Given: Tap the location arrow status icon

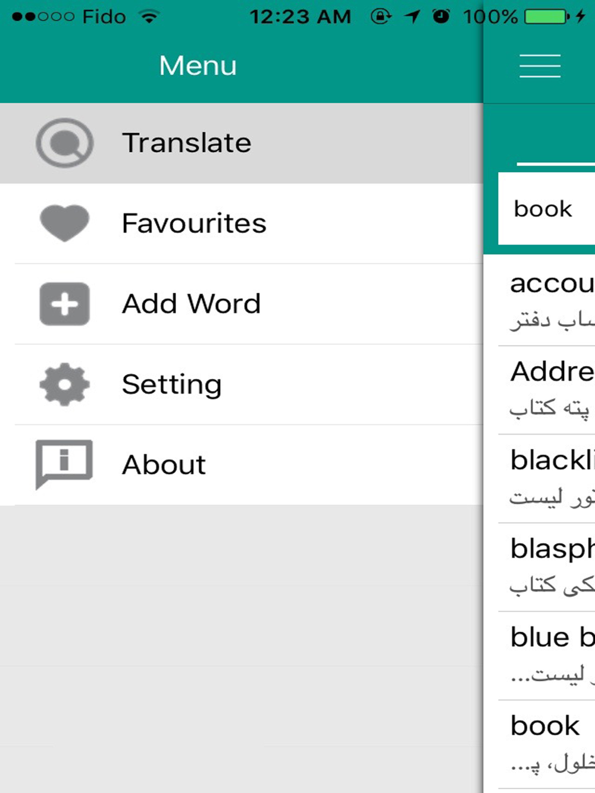Looking at the screenshot, I should click(x=412, y=16).
